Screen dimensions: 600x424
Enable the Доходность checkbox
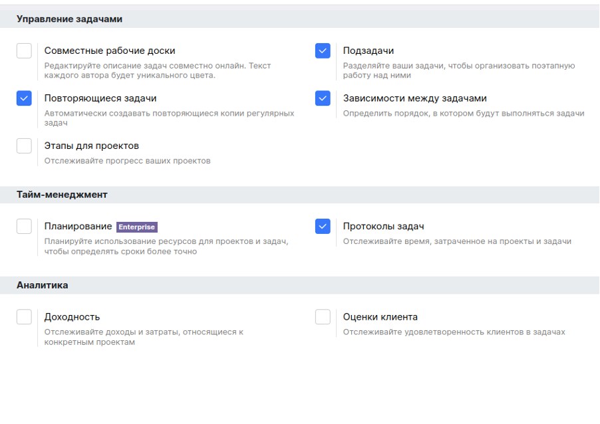[24, 316]
